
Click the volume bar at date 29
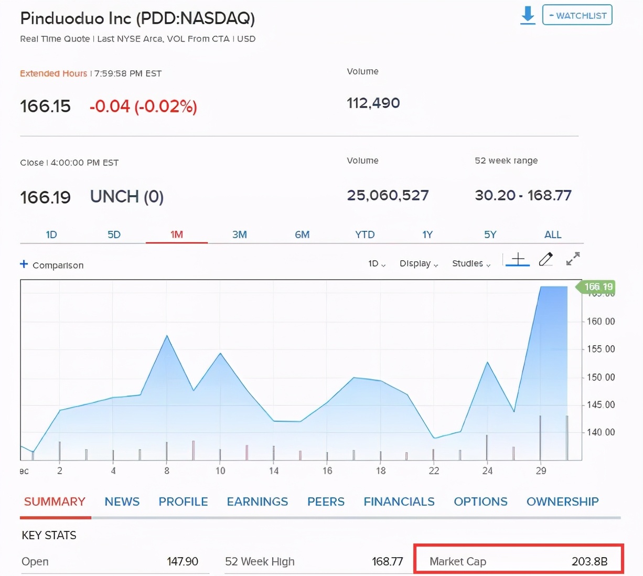(540, 438)
